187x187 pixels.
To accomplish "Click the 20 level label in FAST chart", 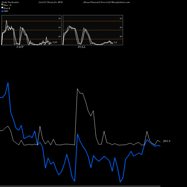I will click(59, 36).
